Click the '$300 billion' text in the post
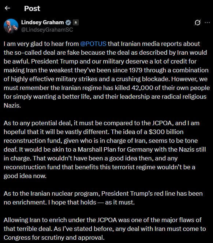This screenshot has width=213, height=243. tap(166, 132)
